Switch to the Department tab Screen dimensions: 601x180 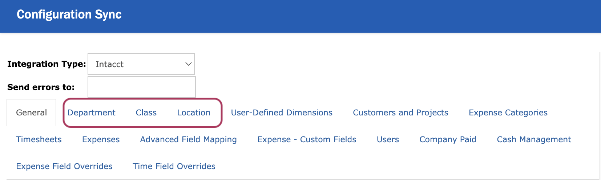(x=91, y=113)
